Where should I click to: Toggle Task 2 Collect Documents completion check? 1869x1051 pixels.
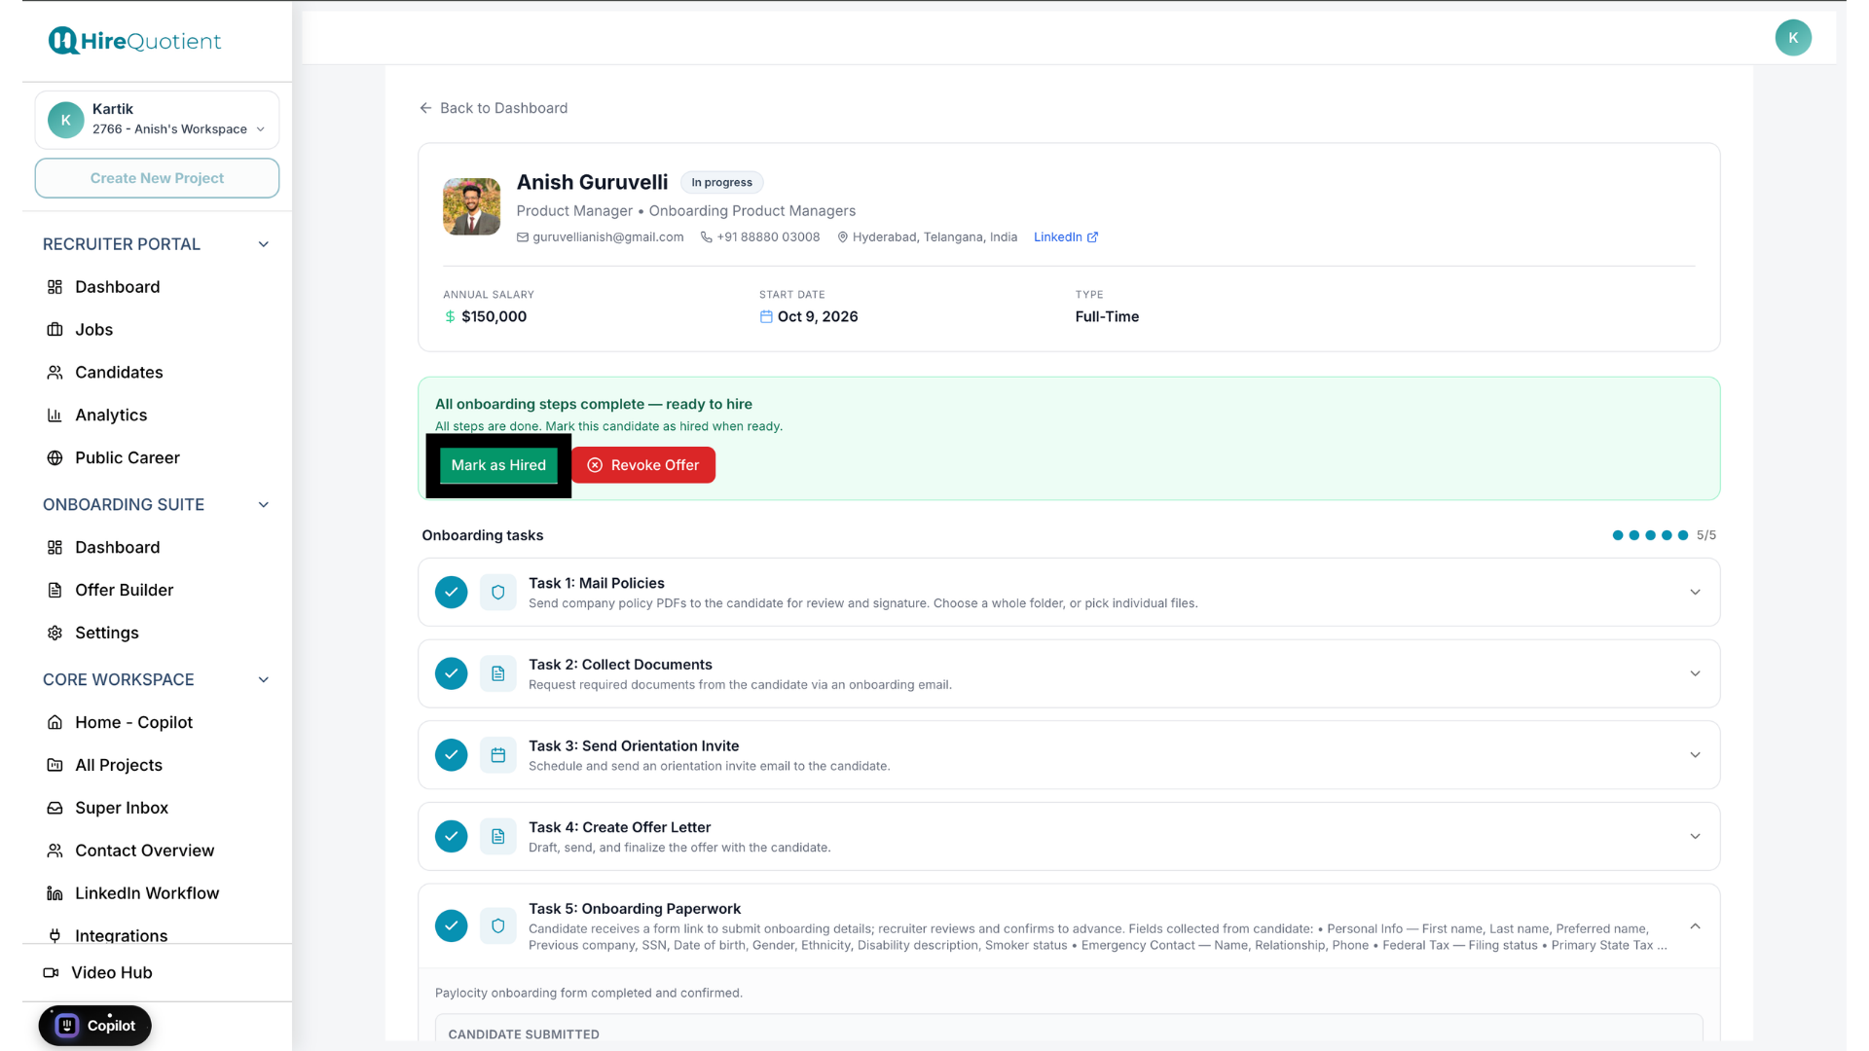451,674
